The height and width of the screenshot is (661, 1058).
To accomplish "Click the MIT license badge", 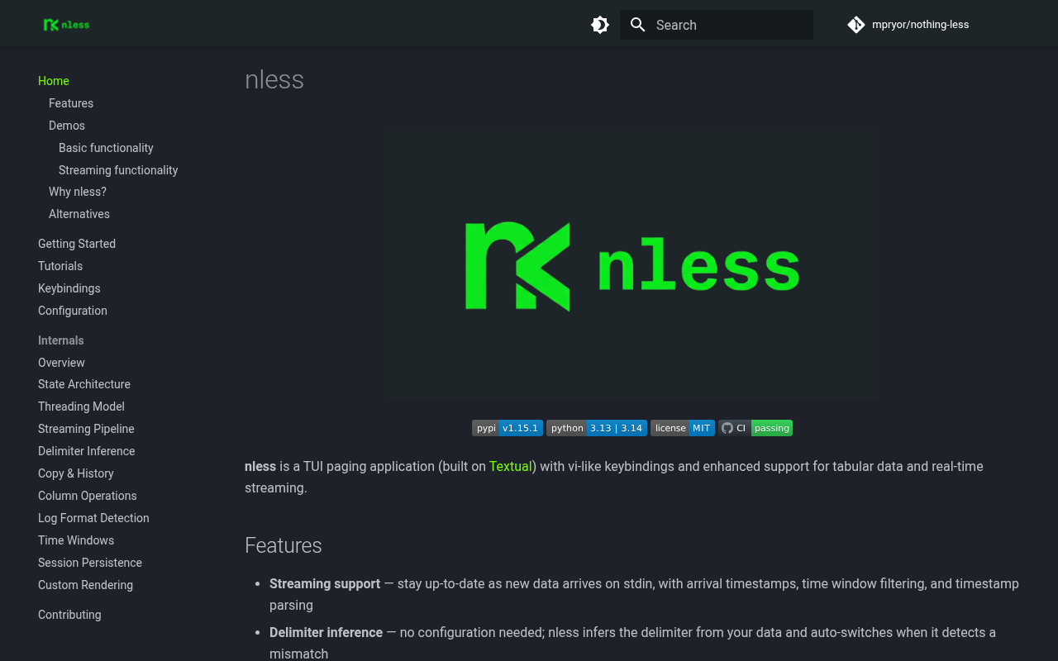I will coord(683,428).
